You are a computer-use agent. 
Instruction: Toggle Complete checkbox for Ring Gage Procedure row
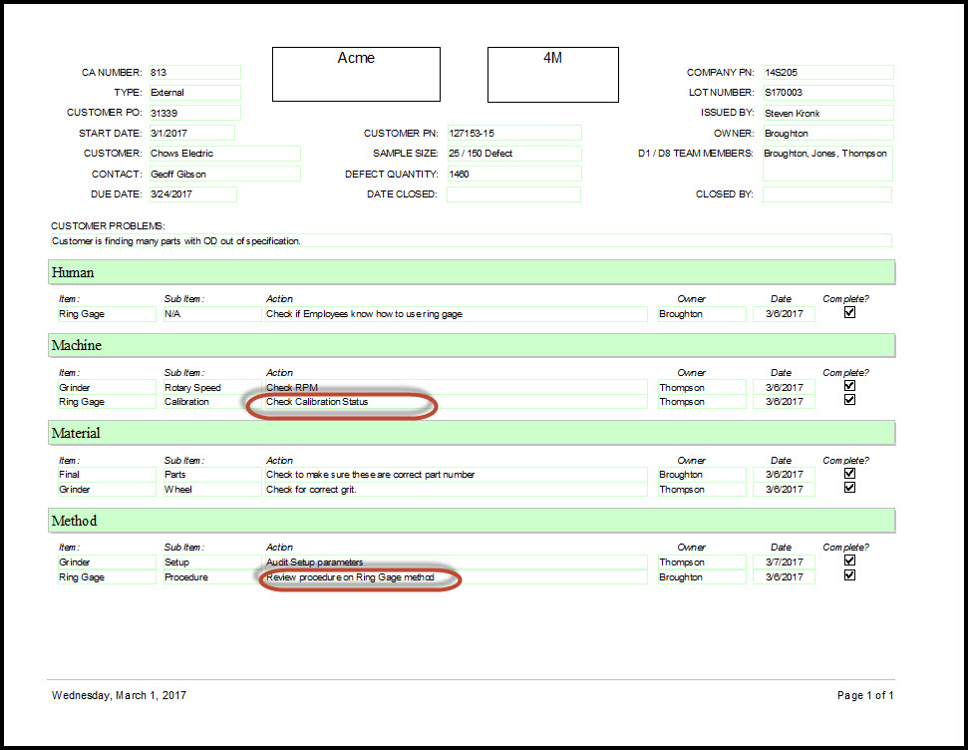click(x=849, y=575)
